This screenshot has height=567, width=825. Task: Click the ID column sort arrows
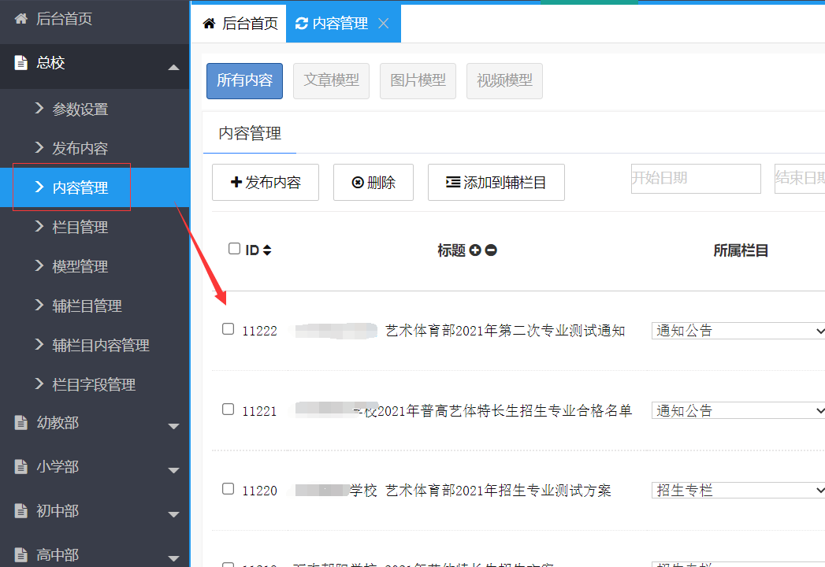tap(267, 250)
